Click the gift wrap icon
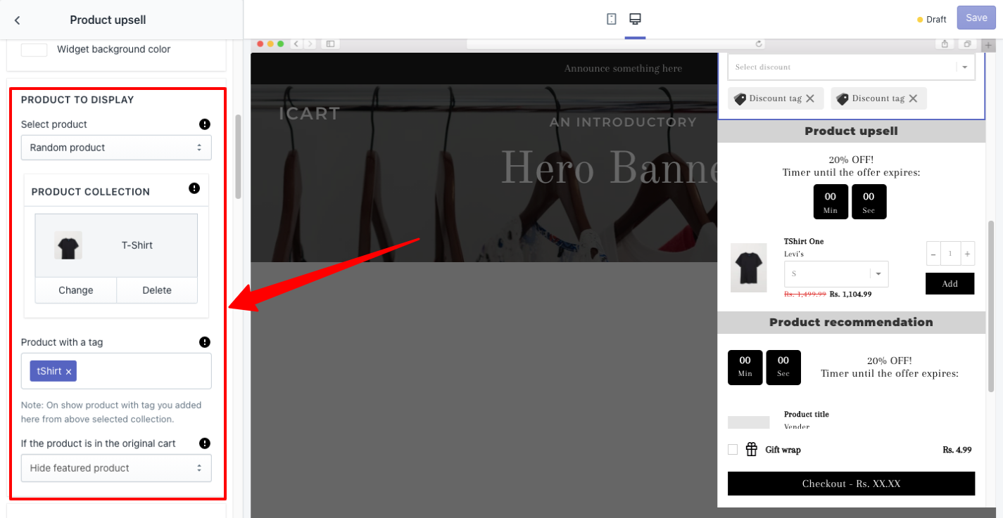This screenshot has height=518, width=1003. pos(752,449)
